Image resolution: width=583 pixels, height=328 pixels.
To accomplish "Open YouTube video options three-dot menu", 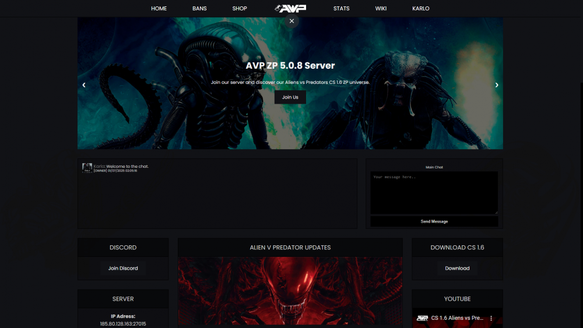I will tap(491, 318).
